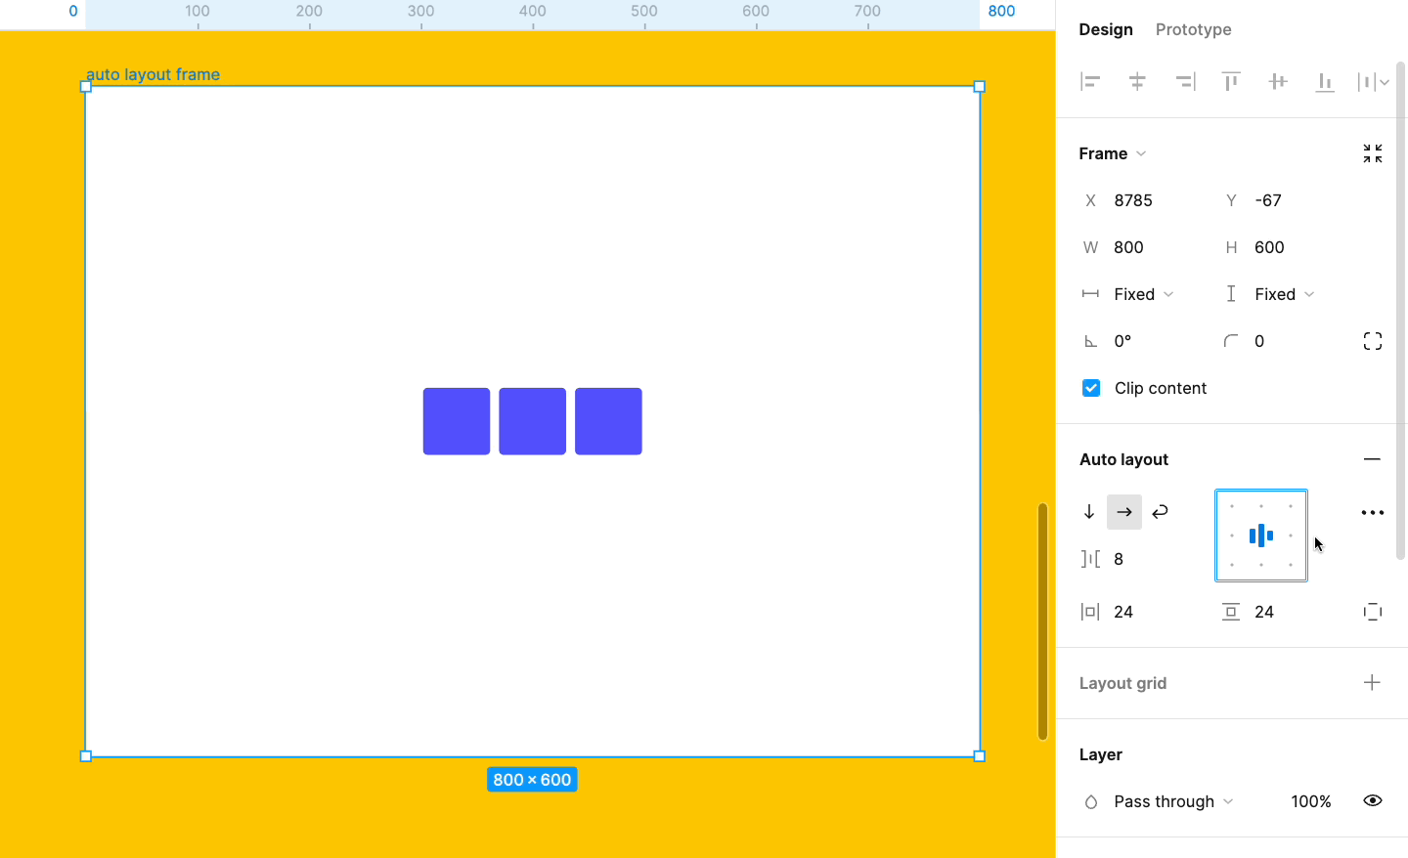Set auto layout direction to wrap
The image size is (1408, 858).
point(1160,512)
